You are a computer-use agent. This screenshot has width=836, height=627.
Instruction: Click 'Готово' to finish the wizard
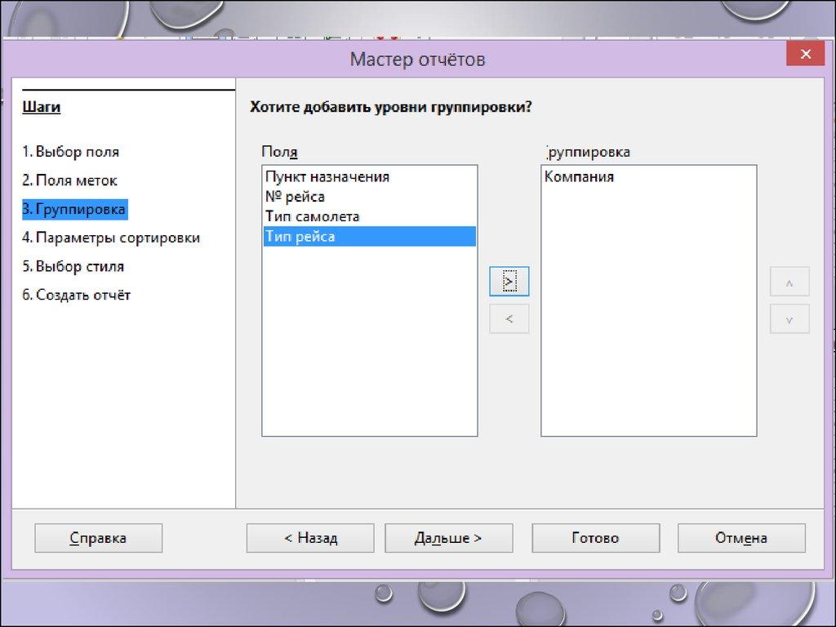point(595,538)
